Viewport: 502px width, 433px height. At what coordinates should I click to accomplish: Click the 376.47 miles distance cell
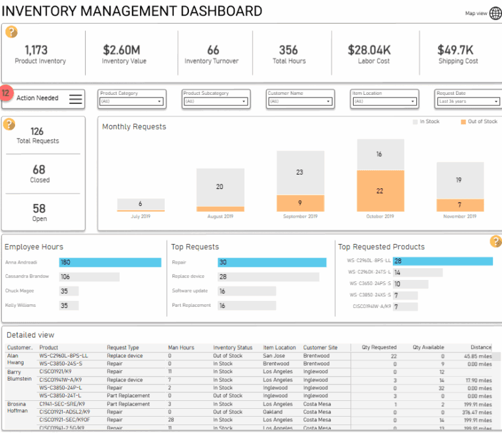[x=477, y=413]
